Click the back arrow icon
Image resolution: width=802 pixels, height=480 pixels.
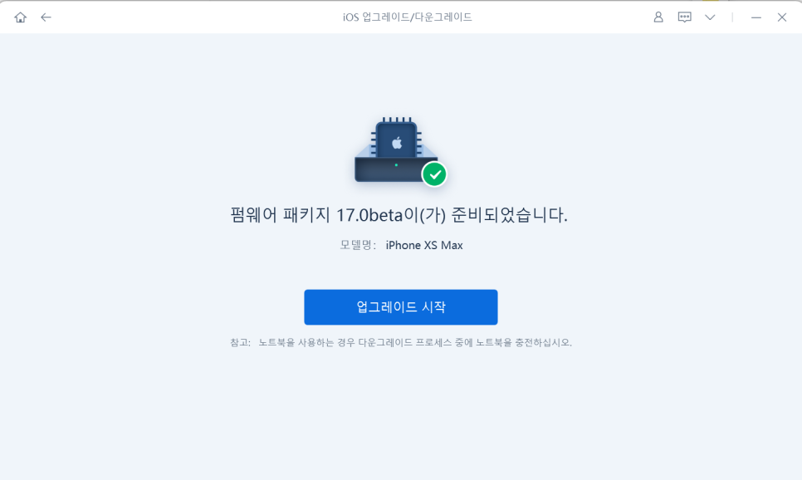click(46, 17)
